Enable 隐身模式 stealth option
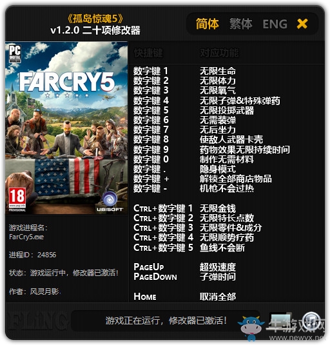The image size is (330, 345). 218,169
